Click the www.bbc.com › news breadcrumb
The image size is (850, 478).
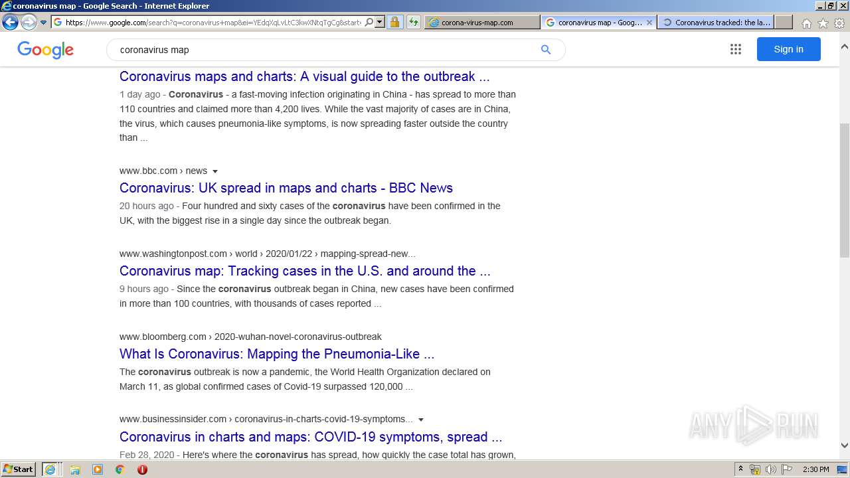(163, 171)
